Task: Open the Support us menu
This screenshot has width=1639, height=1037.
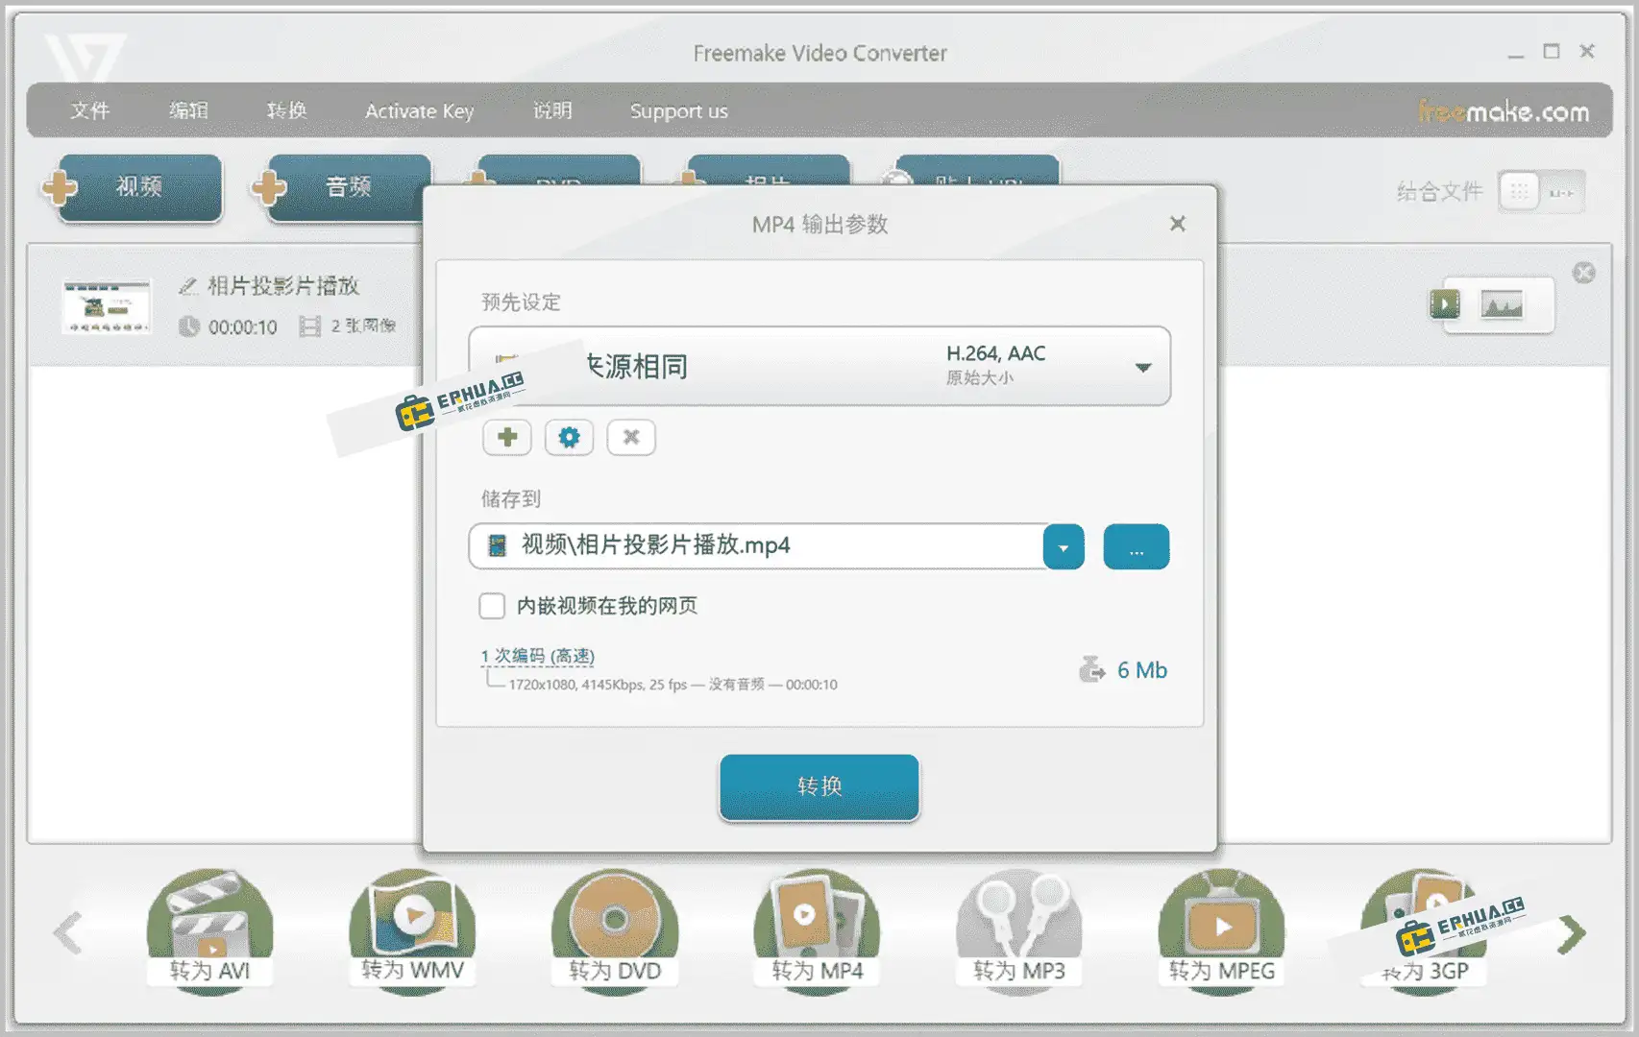Action: [678, 111]
